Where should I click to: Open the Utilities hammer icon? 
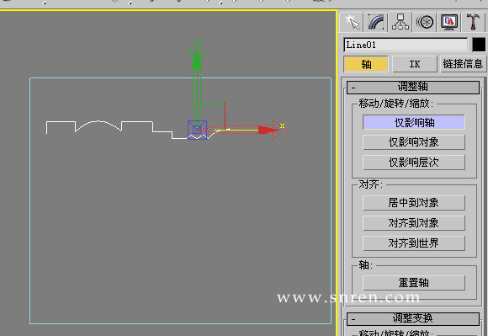(x=473, y=22)
